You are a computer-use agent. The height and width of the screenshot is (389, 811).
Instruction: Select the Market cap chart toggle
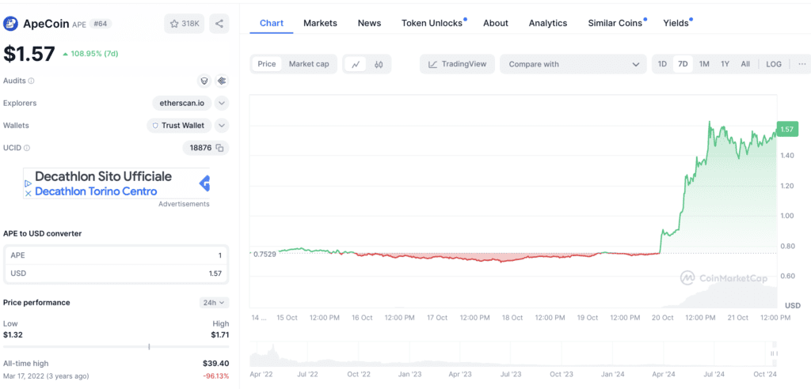(309, 64)
